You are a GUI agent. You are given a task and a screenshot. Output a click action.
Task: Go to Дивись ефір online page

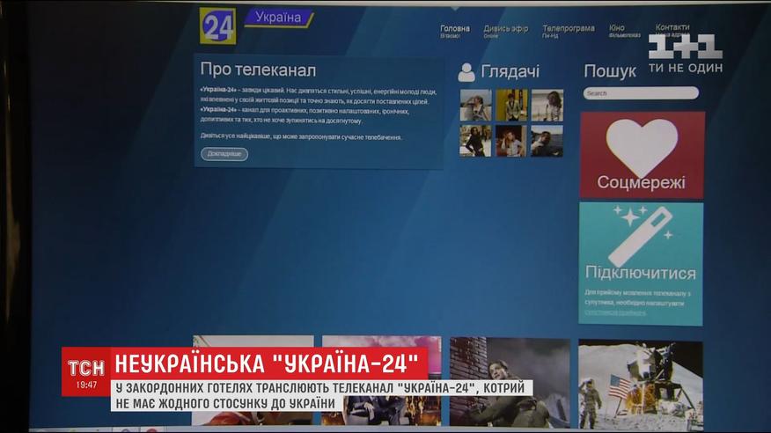click(505, 31)
